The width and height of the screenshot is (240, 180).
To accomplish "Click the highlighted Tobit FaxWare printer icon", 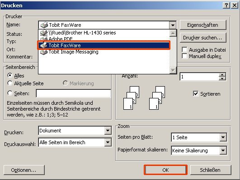I will click(x=43, y=45).
